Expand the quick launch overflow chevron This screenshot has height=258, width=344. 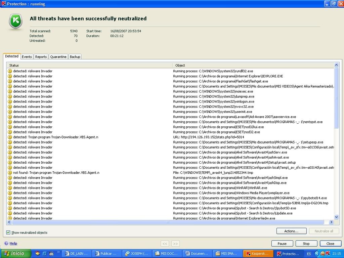point(58,252)
